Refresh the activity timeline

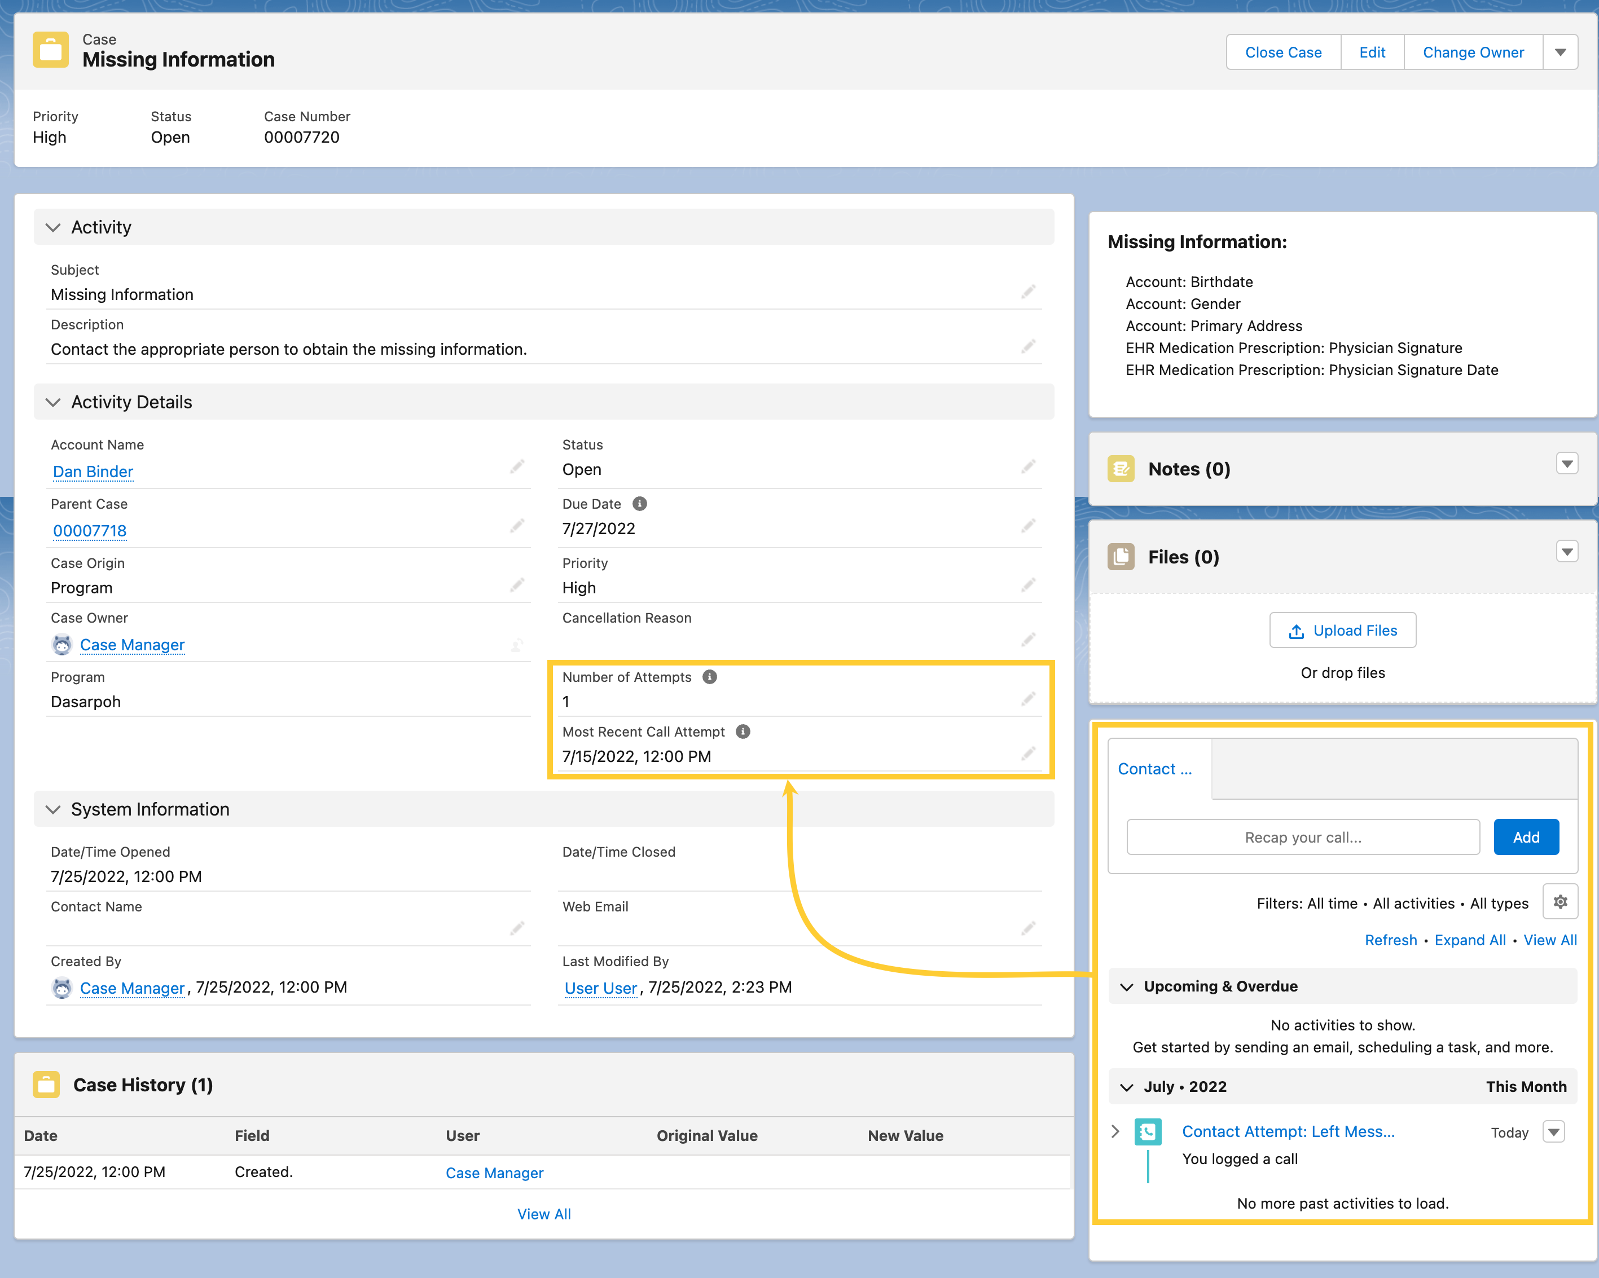coord(1391,940)
